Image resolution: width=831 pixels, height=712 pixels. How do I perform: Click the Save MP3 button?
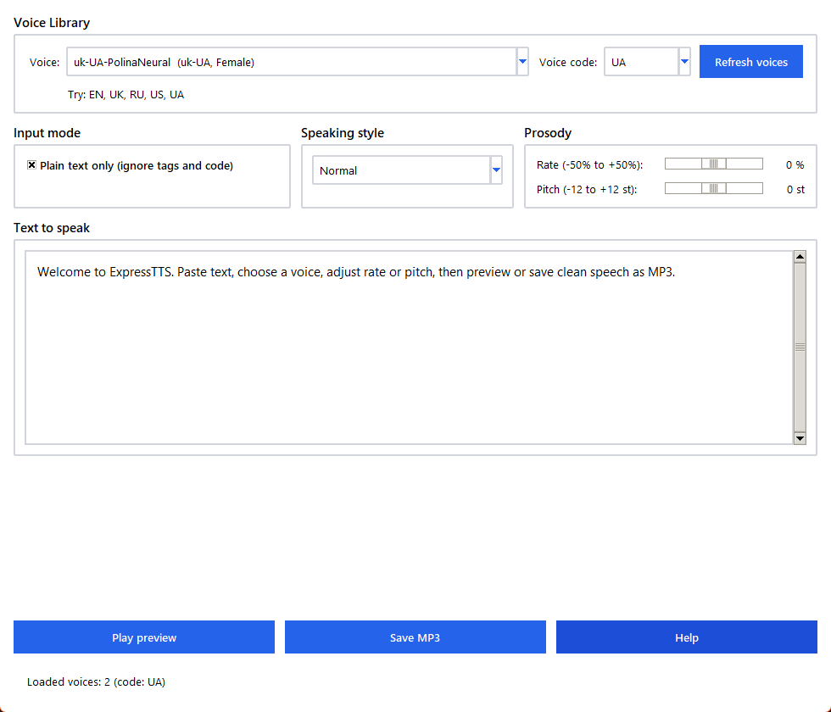pyautogui.click(x=415, y=637)
